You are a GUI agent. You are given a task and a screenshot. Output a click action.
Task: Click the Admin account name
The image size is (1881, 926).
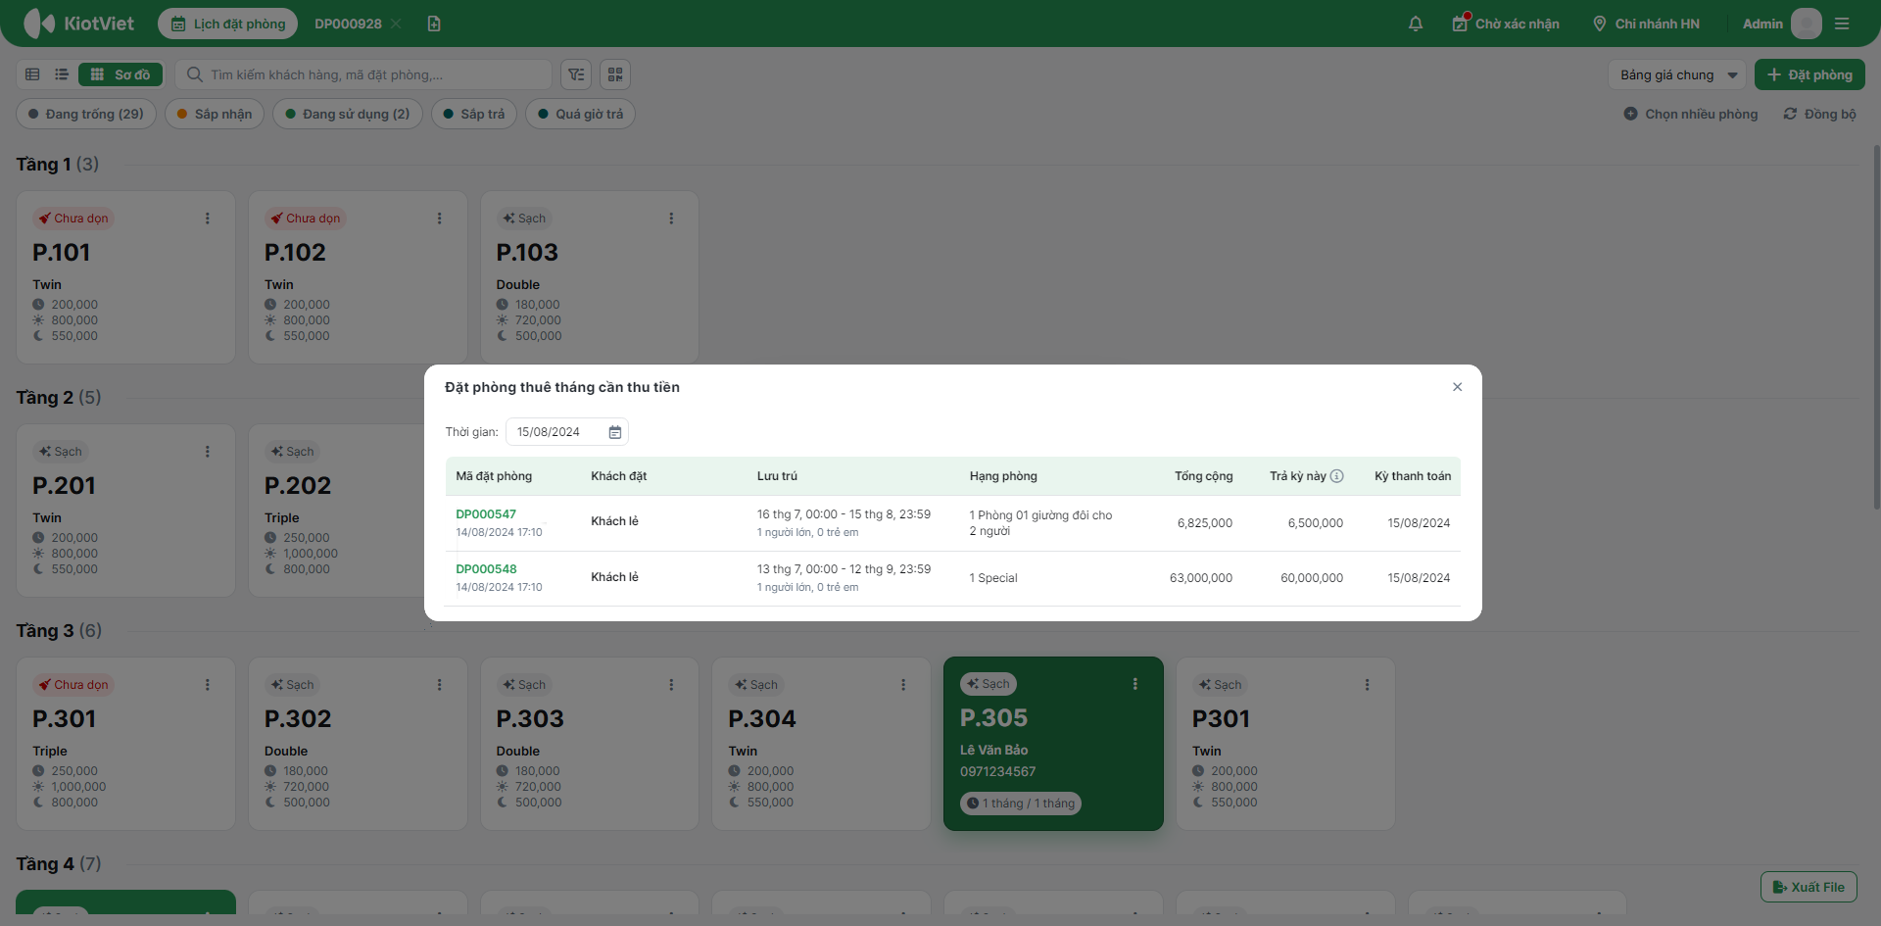click(x=1762, y=24)
